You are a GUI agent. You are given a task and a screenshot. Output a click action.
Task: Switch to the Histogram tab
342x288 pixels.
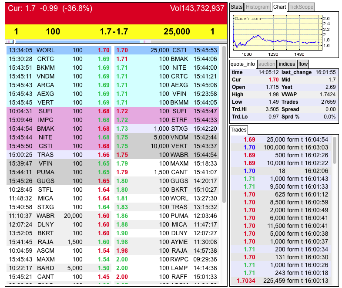coord(258,7)
